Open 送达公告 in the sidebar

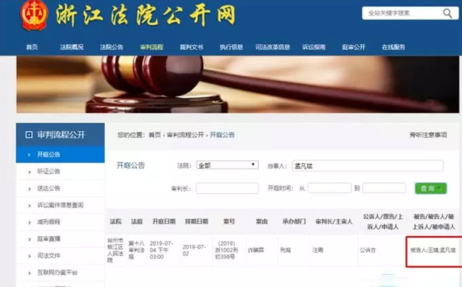60,188
